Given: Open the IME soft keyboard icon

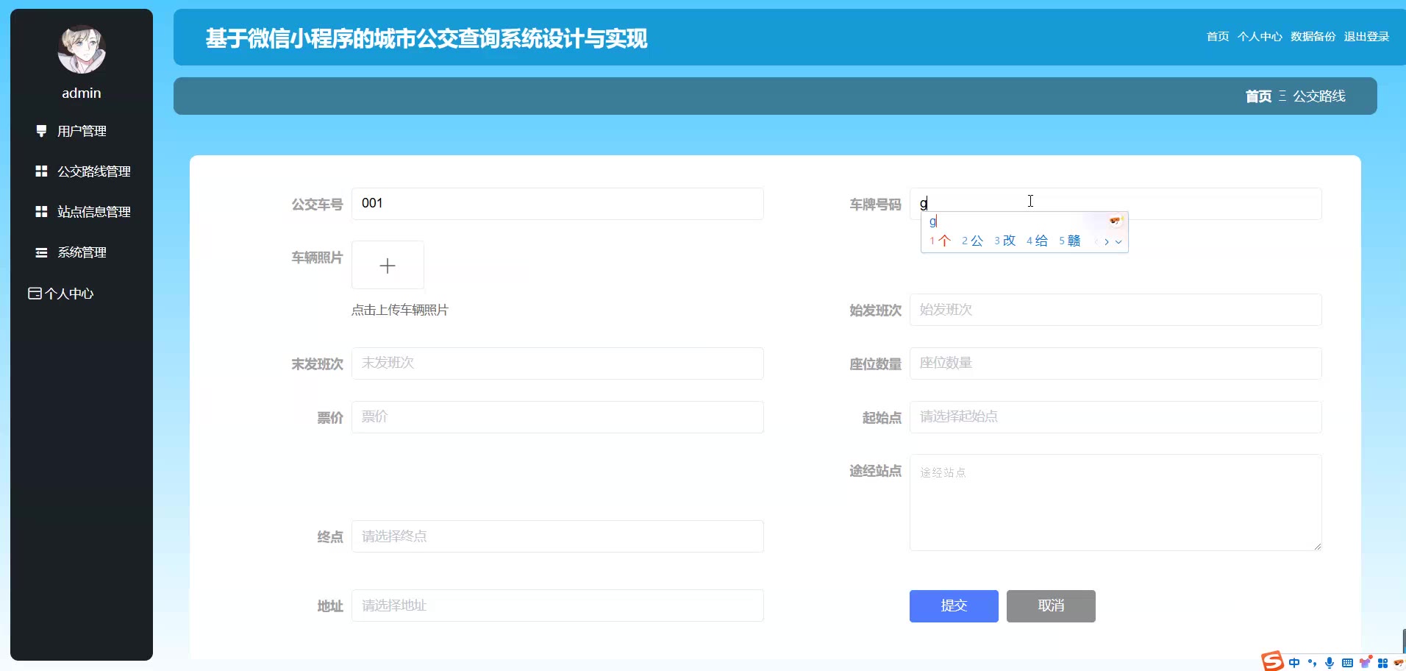Looking at the screenshot, I should [1347, 663].
